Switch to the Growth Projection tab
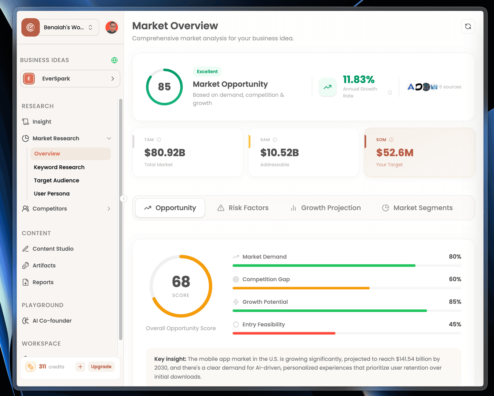 325,208
